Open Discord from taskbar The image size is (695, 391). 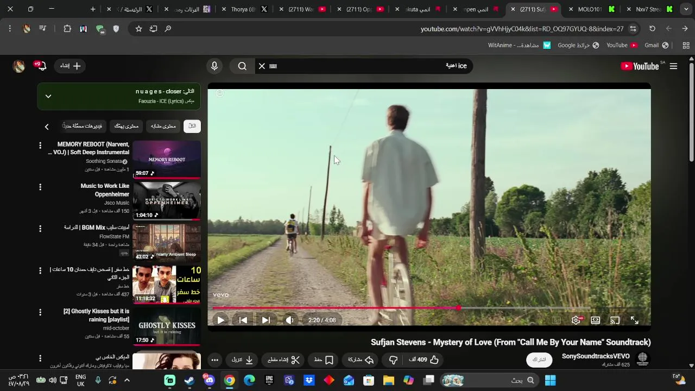210,380
